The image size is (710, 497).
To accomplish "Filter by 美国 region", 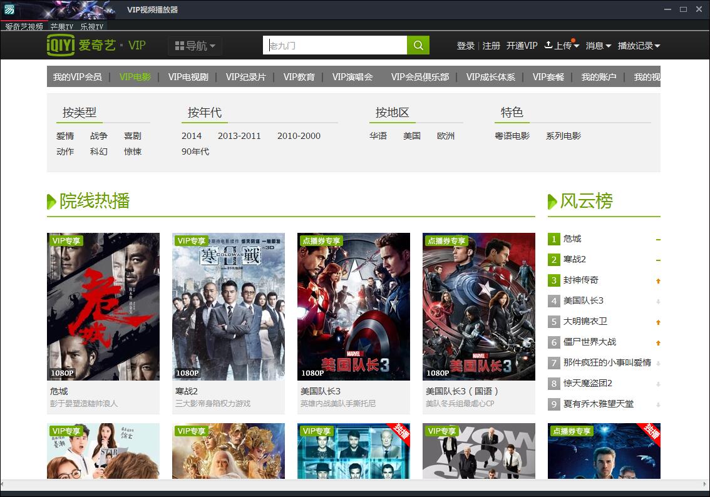I will [412, 136].
